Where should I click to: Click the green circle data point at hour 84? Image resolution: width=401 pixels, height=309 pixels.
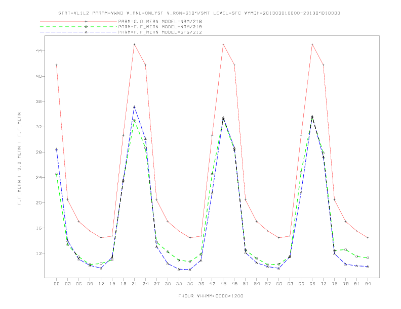pyautogui.click(x=368, y=258)
